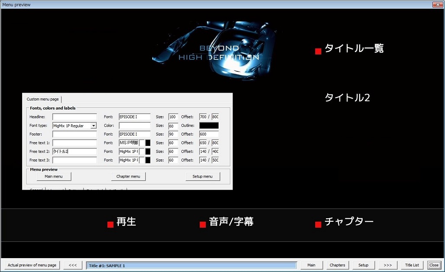The image size is (445, 272).
Task: Pick the white color swatch for Free text 2
Action: tap(142, 151)
